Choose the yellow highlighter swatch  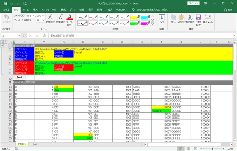[x=135, y=17]
